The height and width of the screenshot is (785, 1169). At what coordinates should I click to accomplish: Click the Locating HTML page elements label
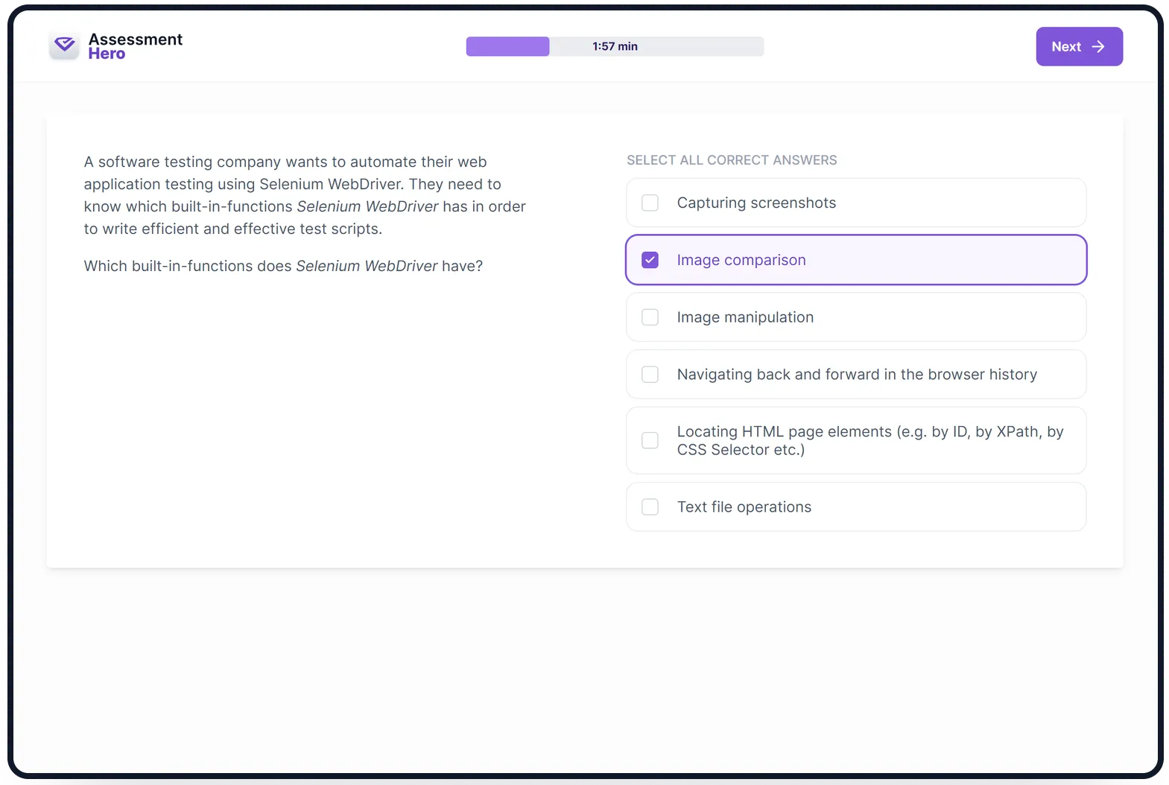870,440
